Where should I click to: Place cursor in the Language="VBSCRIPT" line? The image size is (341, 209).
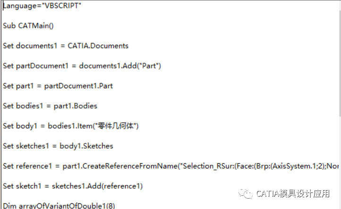42,6
